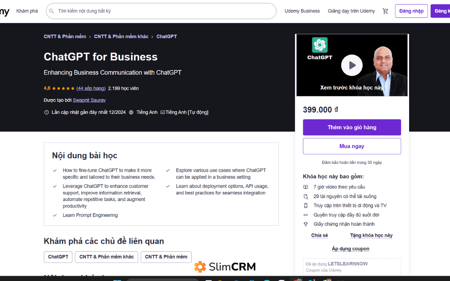
Task: Click the Mua ngay button
Action: click(352, 146)
